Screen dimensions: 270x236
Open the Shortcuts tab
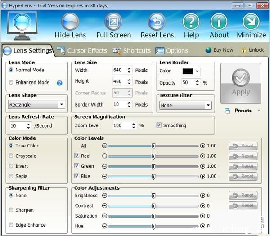(131, 50)
